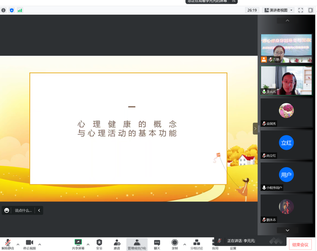Open the network signal strength indicator

(x=20, y=10)
